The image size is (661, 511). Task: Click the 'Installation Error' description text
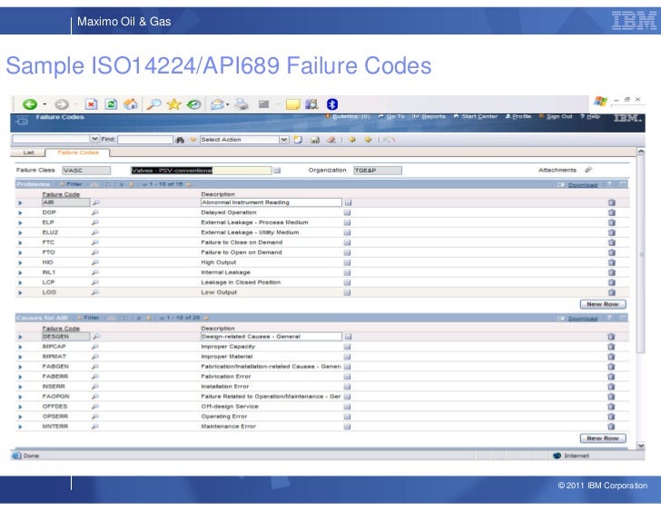224,387
